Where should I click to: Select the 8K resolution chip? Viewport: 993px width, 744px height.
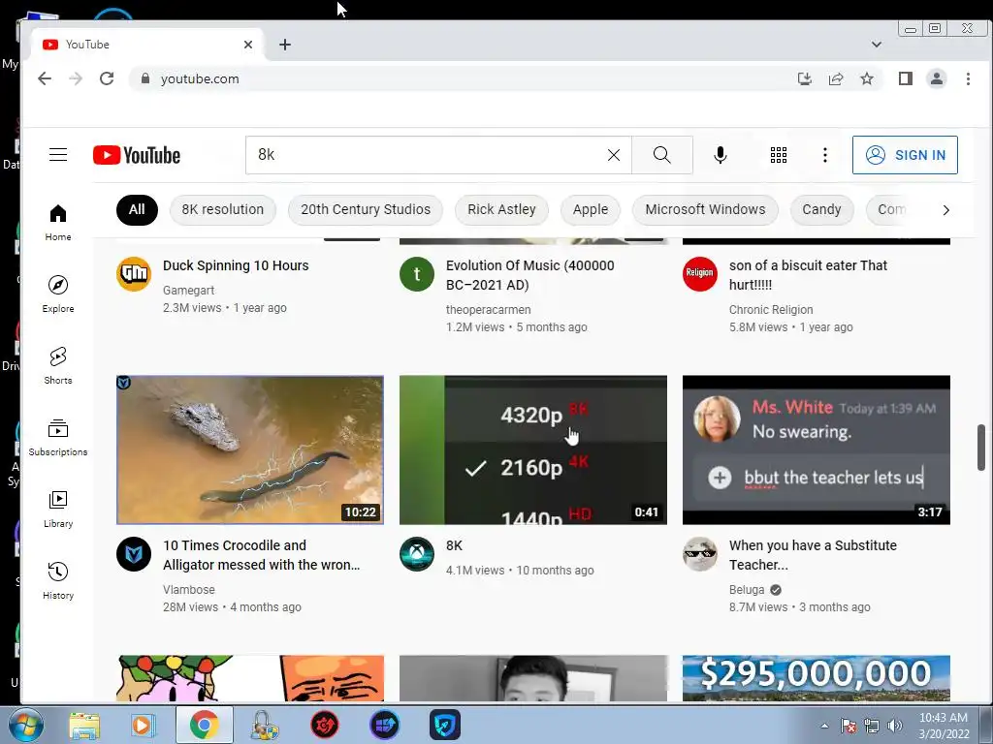(222, 209)
